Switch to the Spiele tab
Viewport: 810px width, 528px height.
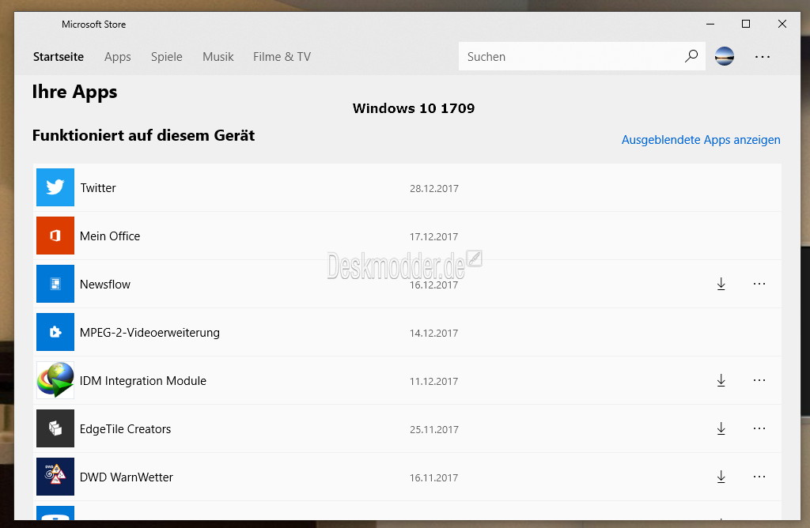[166, 57]
